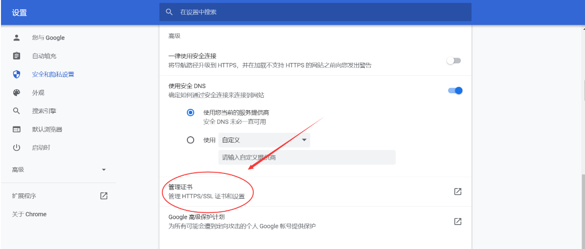This screenshot has height=249, width=585.
Task: Click the magnifier icon beside 搜索引擎
Action: pos(17,111)
